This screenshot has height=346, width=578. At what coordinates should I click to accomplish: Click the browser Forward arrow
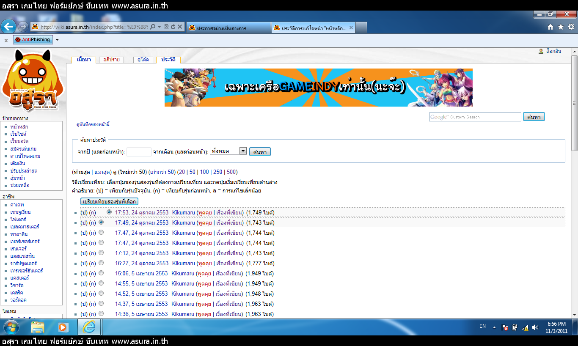[23, 27]
